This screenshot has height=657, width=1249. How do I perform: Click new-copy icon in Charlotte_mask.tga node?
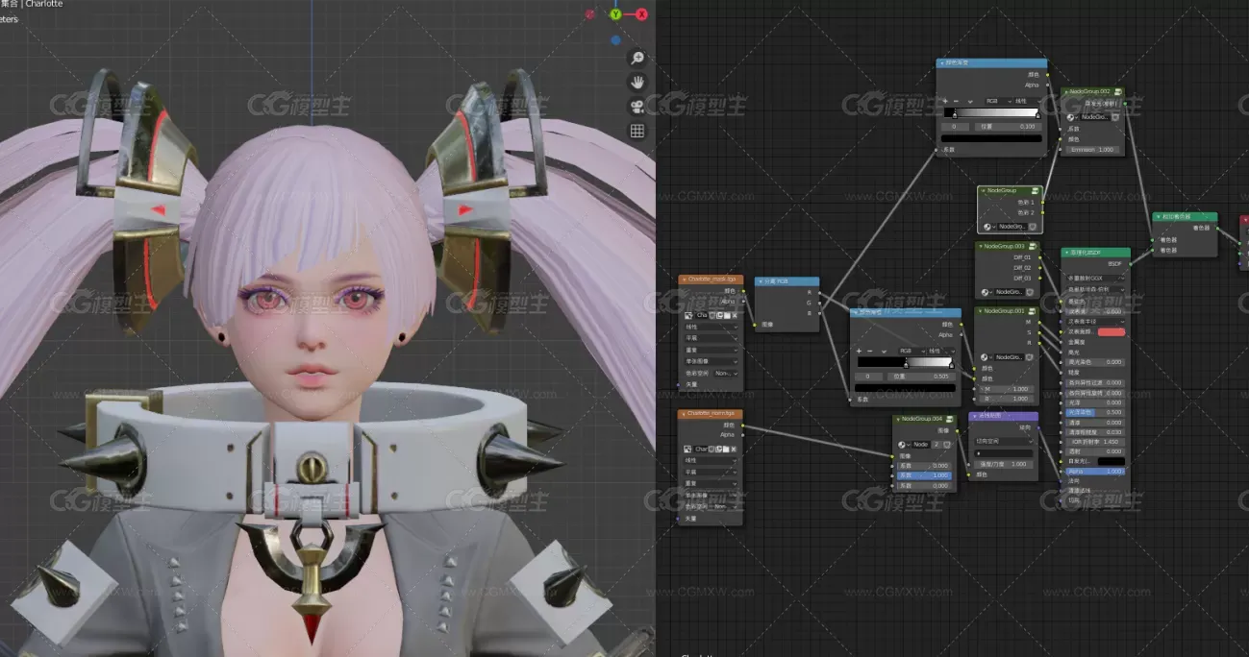coord(719,315)
